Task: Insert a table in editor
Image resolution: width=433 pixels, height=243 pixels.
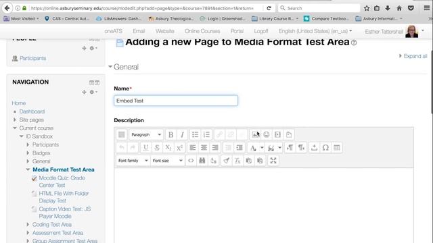Action: point(337,147)
